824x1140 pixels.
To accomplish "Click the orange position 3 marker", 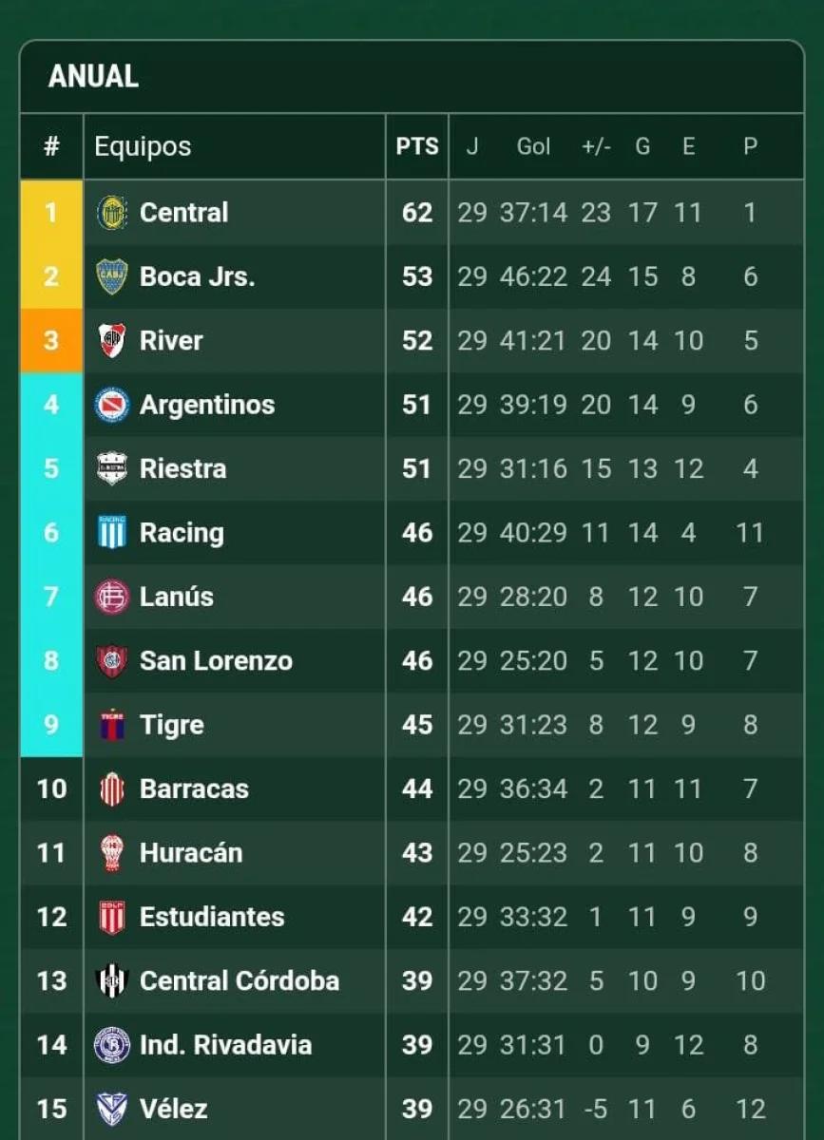I will tap(51, 340).
